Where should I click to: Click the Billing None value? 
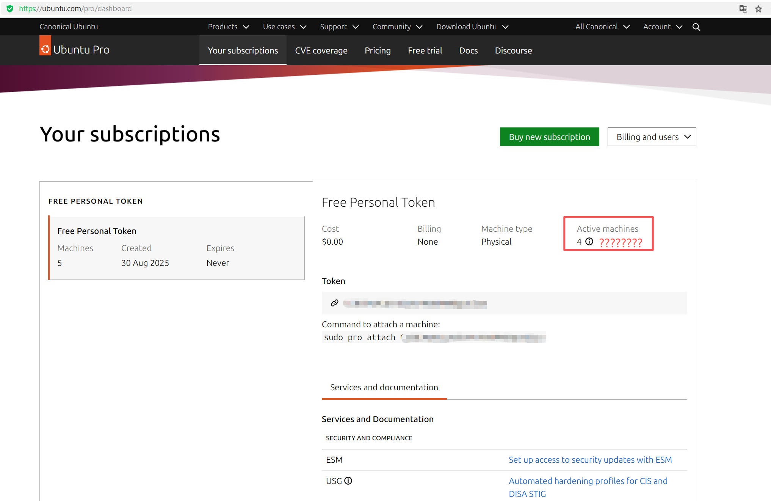coord(428,242)
